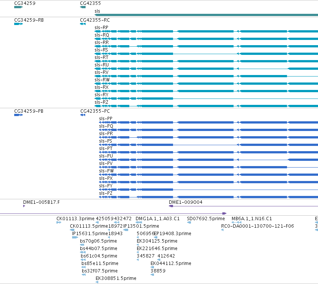Select the sls-RT transcript label
This screenshot has width=318, height=284.
click(x=101, y=57)
